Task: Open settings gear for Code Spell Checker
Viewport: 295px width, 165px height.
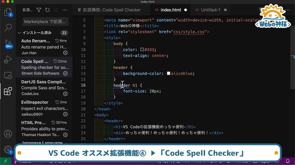Action: [65, 73]
